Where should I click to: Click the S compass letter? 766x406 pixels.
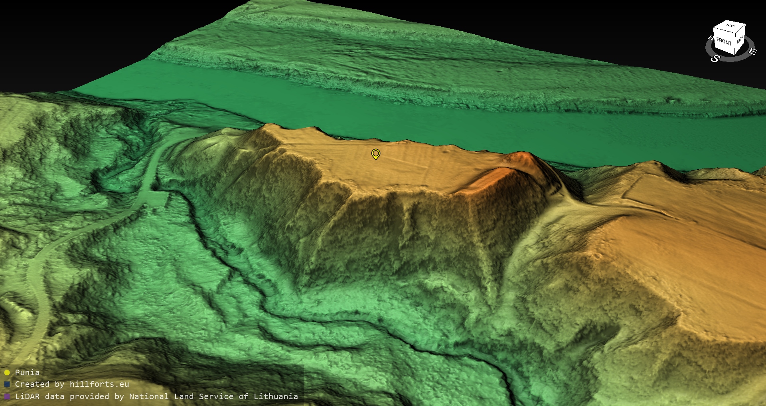click(x=715, y=59)
